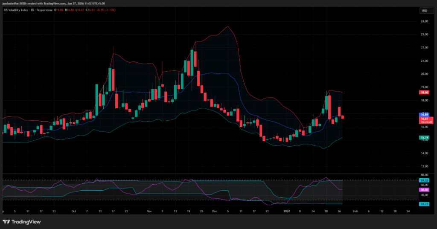Click the cyan 22.23 indicator value label

[424, 204]
